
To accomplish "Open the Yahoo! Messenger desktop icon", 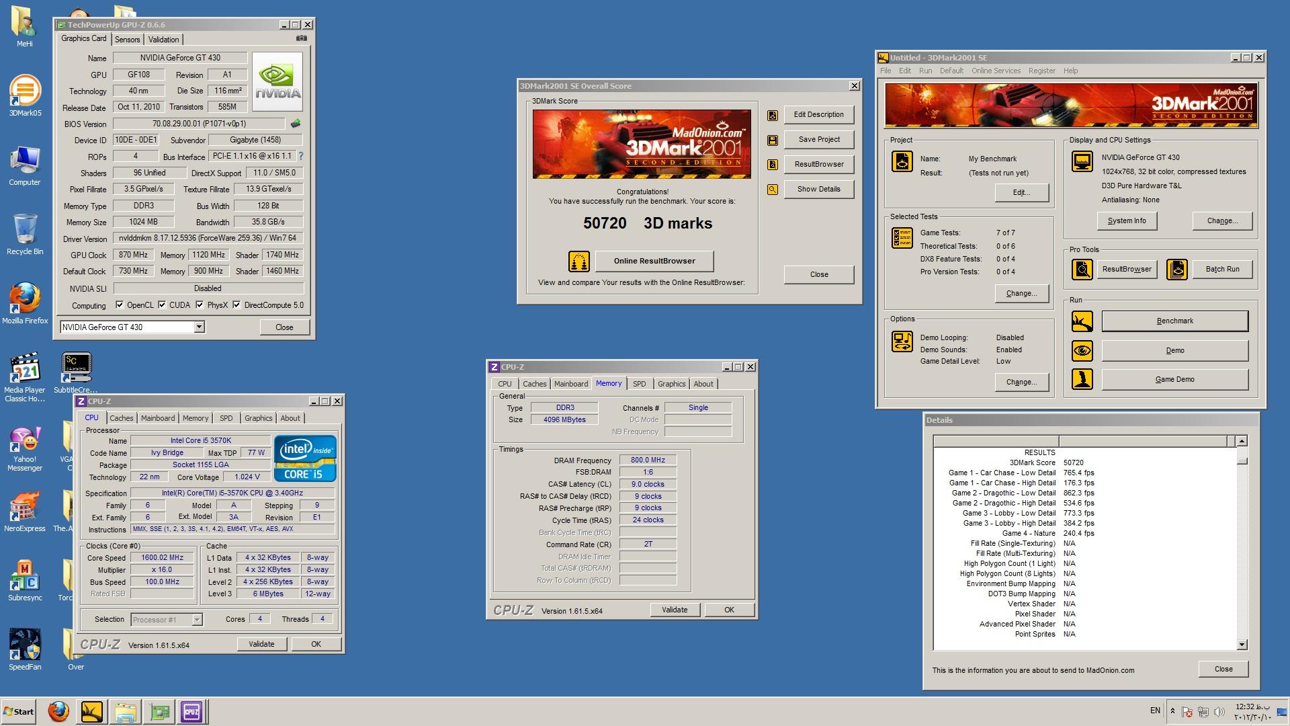I will pyautogui.click(x=25, y=449).
